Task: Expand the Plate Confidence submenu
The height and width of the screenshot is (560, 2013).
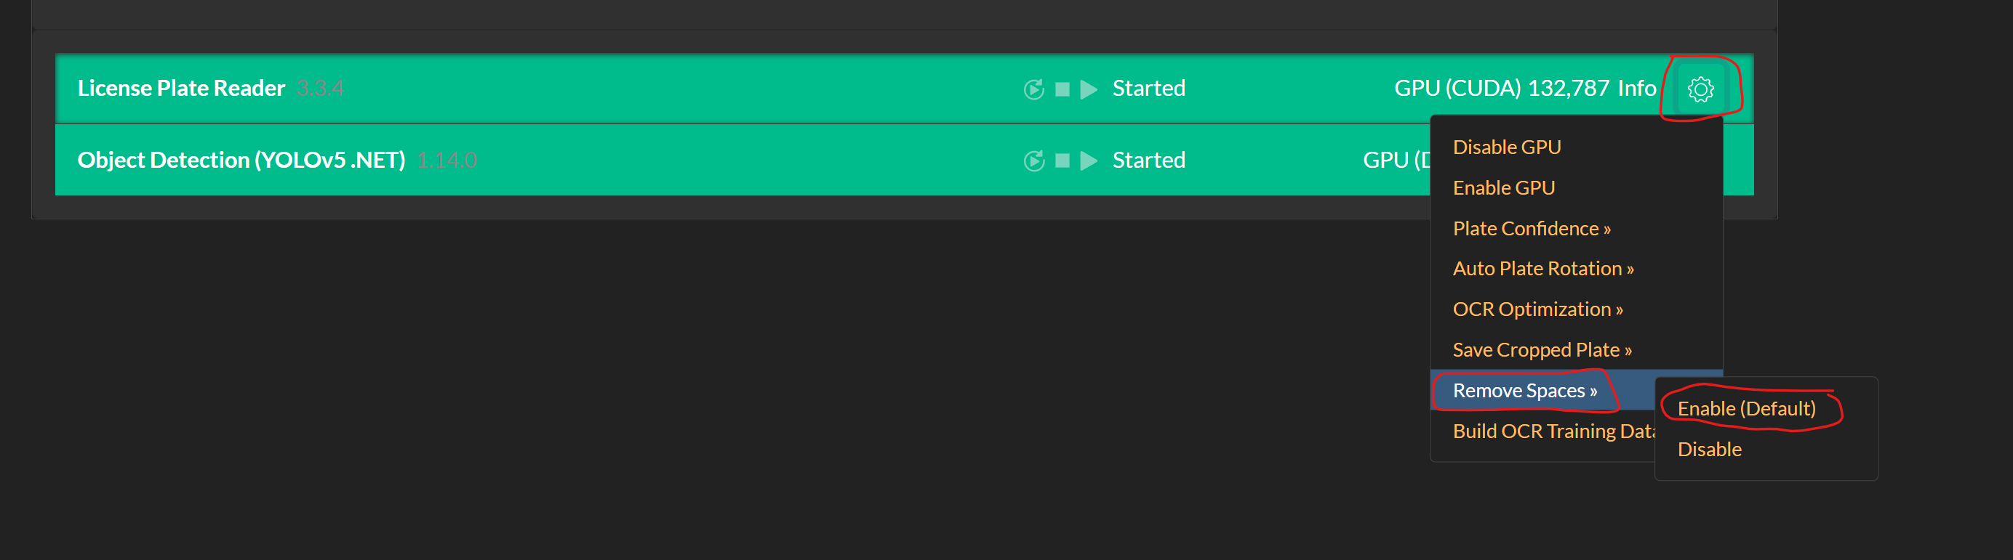Action: [1531, 229]
